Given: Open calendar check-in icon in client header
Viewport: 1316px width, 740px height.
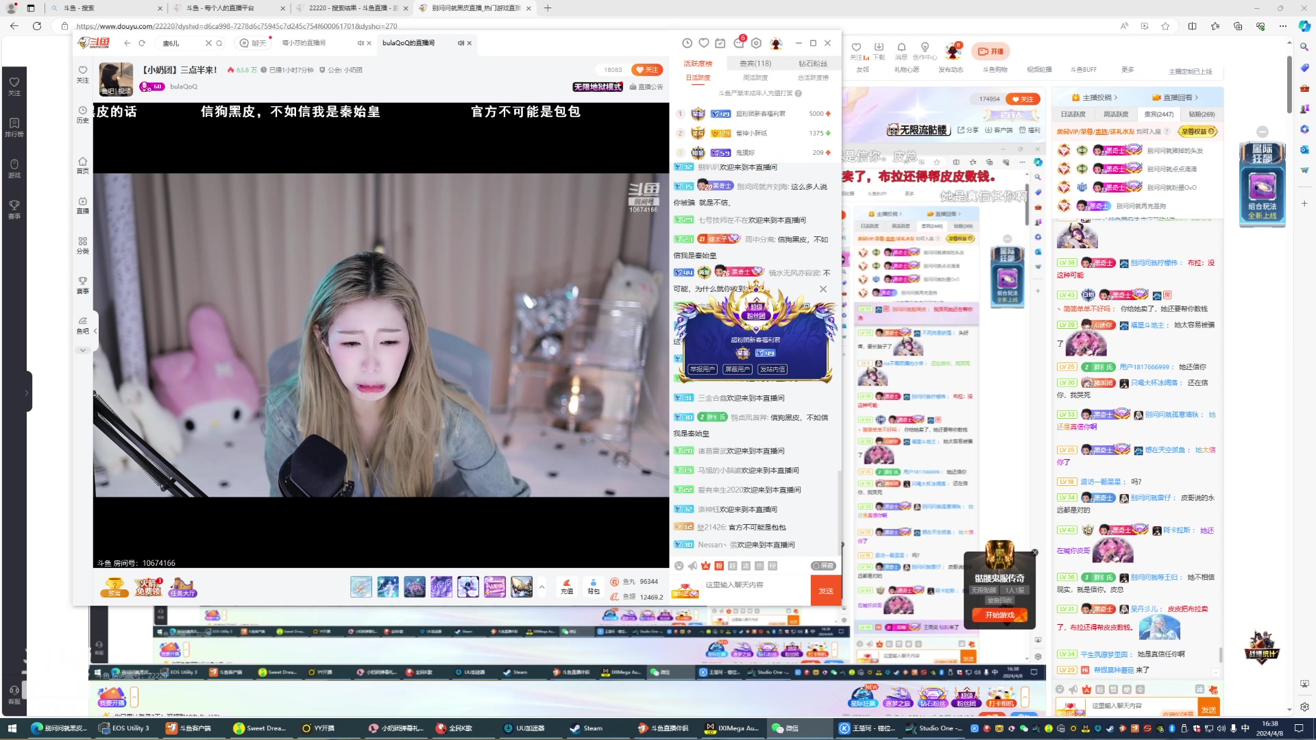Looking at the screenshot, I should [x=720, y=43].
